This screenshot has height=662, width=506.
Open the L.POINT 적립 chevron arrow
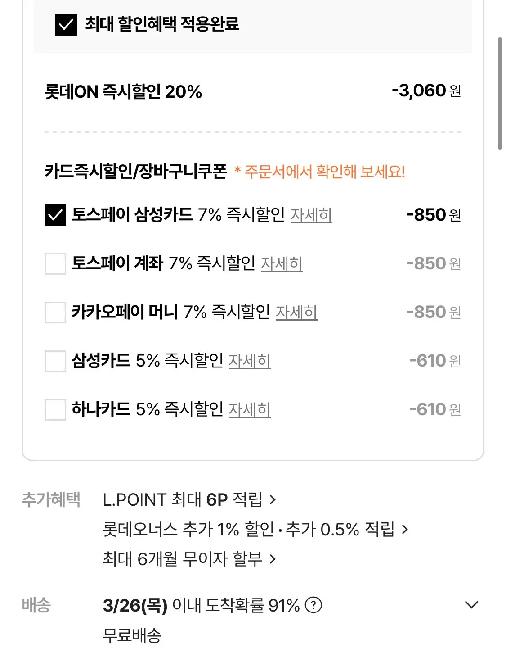point(273,499)
